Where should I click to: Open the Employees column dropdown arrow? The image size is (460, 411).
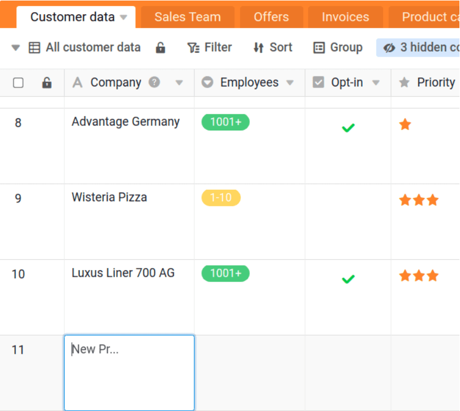point(289,83)
